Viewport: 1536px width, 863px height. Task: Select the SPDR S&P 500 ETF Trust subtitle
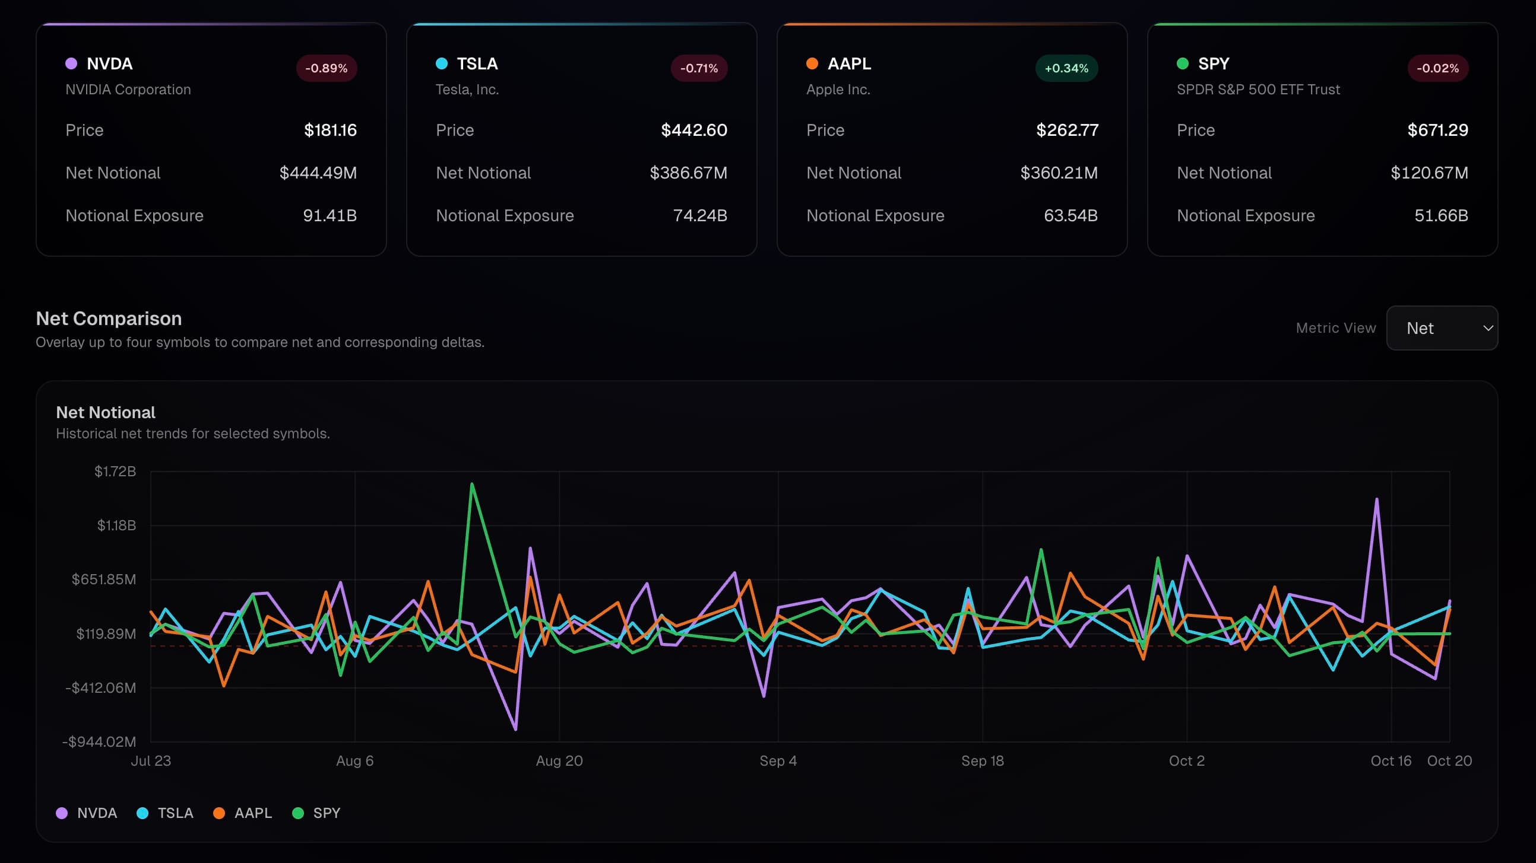1258,90
